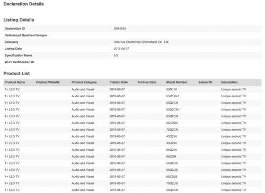Select model number 55Q3CN
The image size is (265, 193).
172,190
